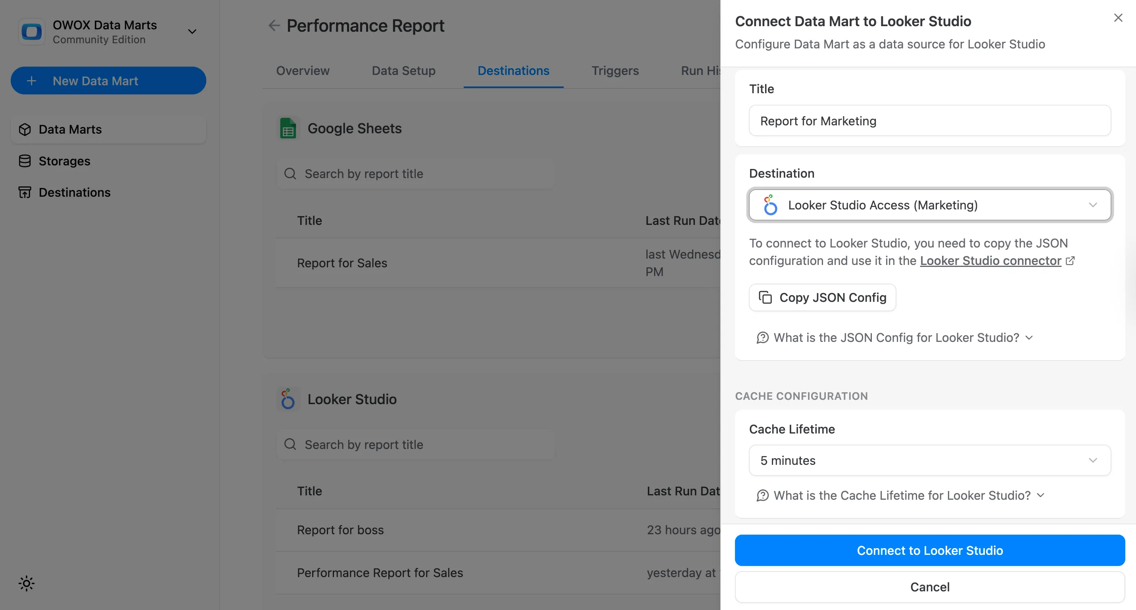Click the 23 hours ago last run cell
Image resolution: width=1136 pixels, height=610 pixels.
point(683,530)
